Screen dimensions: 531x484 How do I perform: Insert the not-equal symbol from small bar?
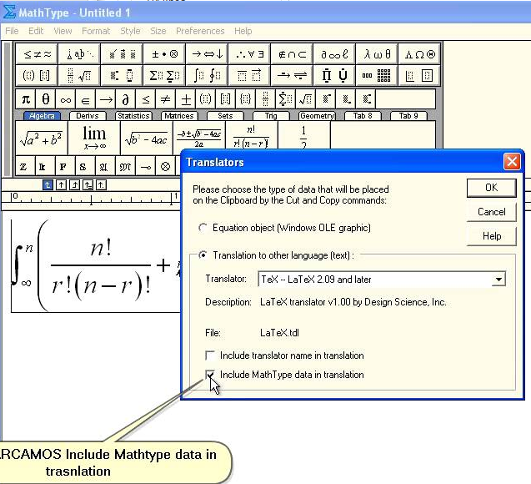coord(166,99)
